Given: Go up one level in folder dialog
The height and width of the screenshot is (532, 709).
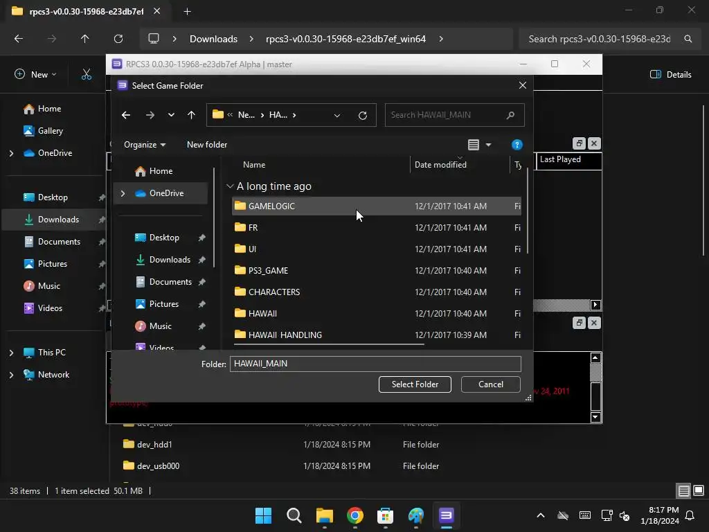Looking at the screenshot, I should click(191, 116).
